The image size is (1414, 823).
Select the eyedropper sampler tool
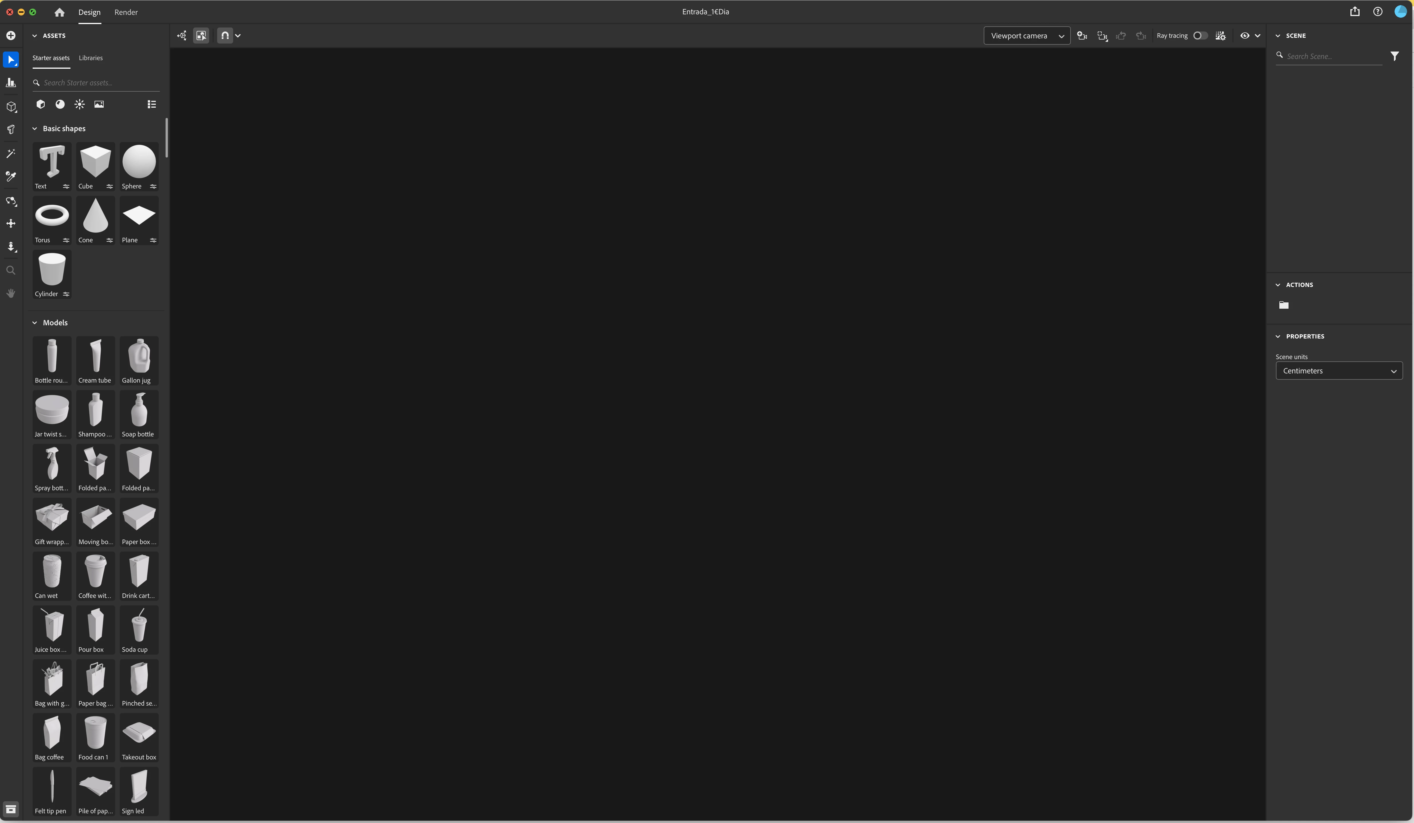tap(11, 177)
